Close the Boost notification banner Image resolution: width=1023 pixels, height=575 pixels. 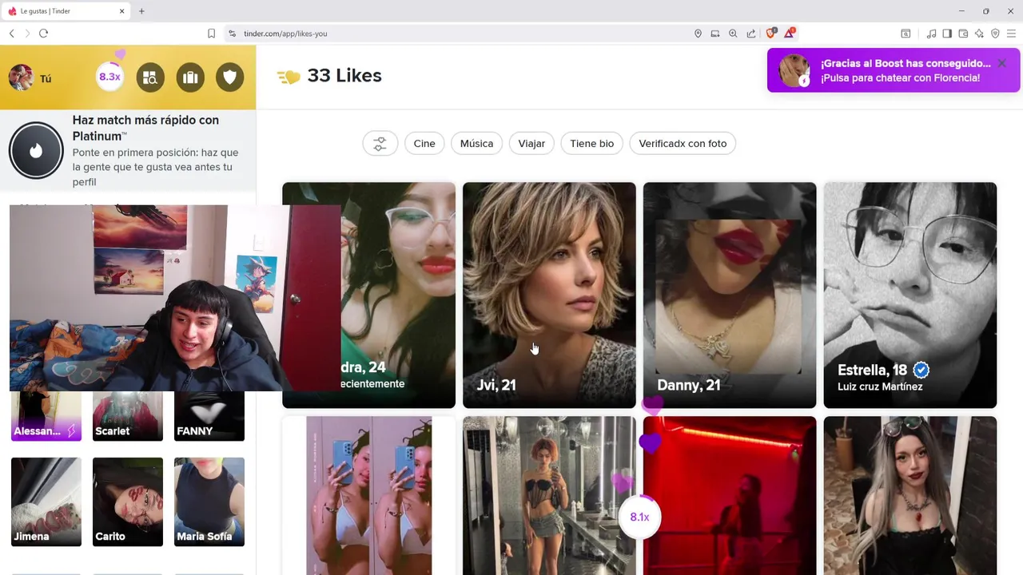(1001, 63)
